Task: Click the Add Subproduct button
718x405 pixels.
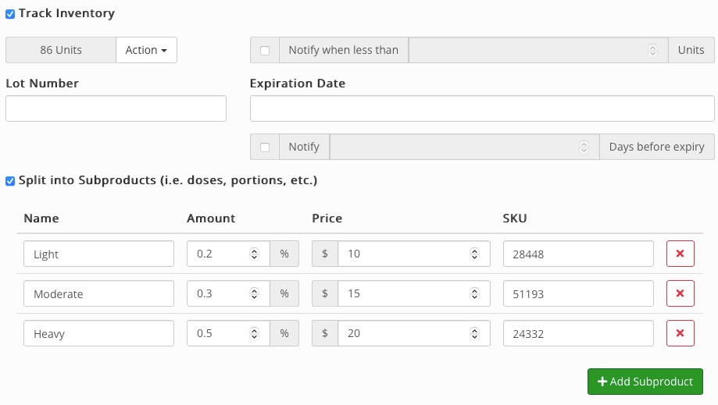Action: pyautogui.click(x=645, y=382)
